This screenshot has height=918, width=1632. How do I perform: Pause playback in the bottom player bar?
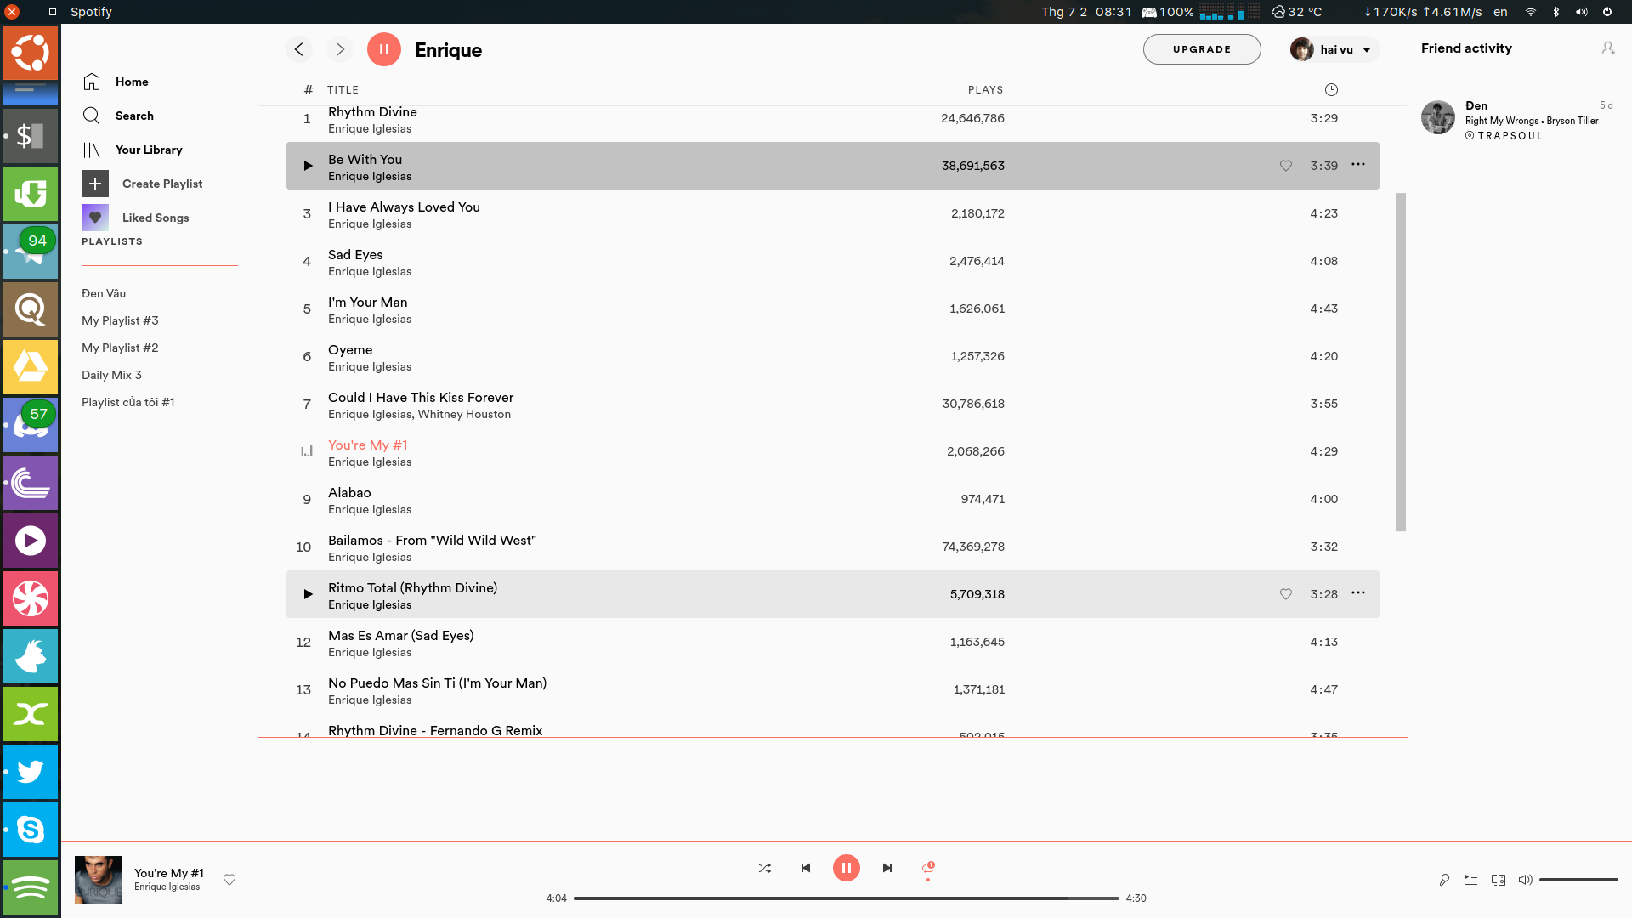coord(847,868)
